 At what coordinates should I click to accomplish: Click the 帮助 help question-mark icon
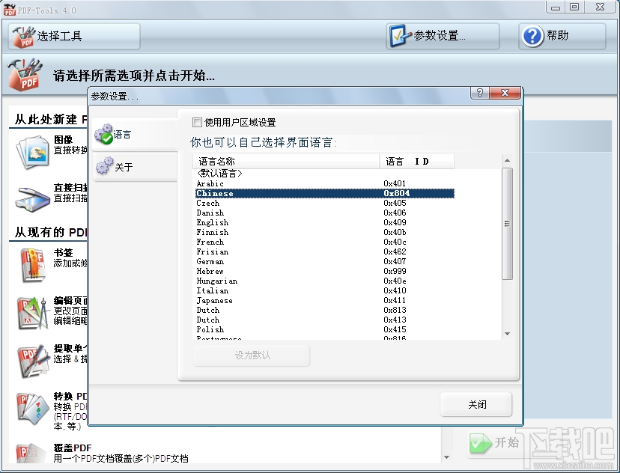(533, 36)
